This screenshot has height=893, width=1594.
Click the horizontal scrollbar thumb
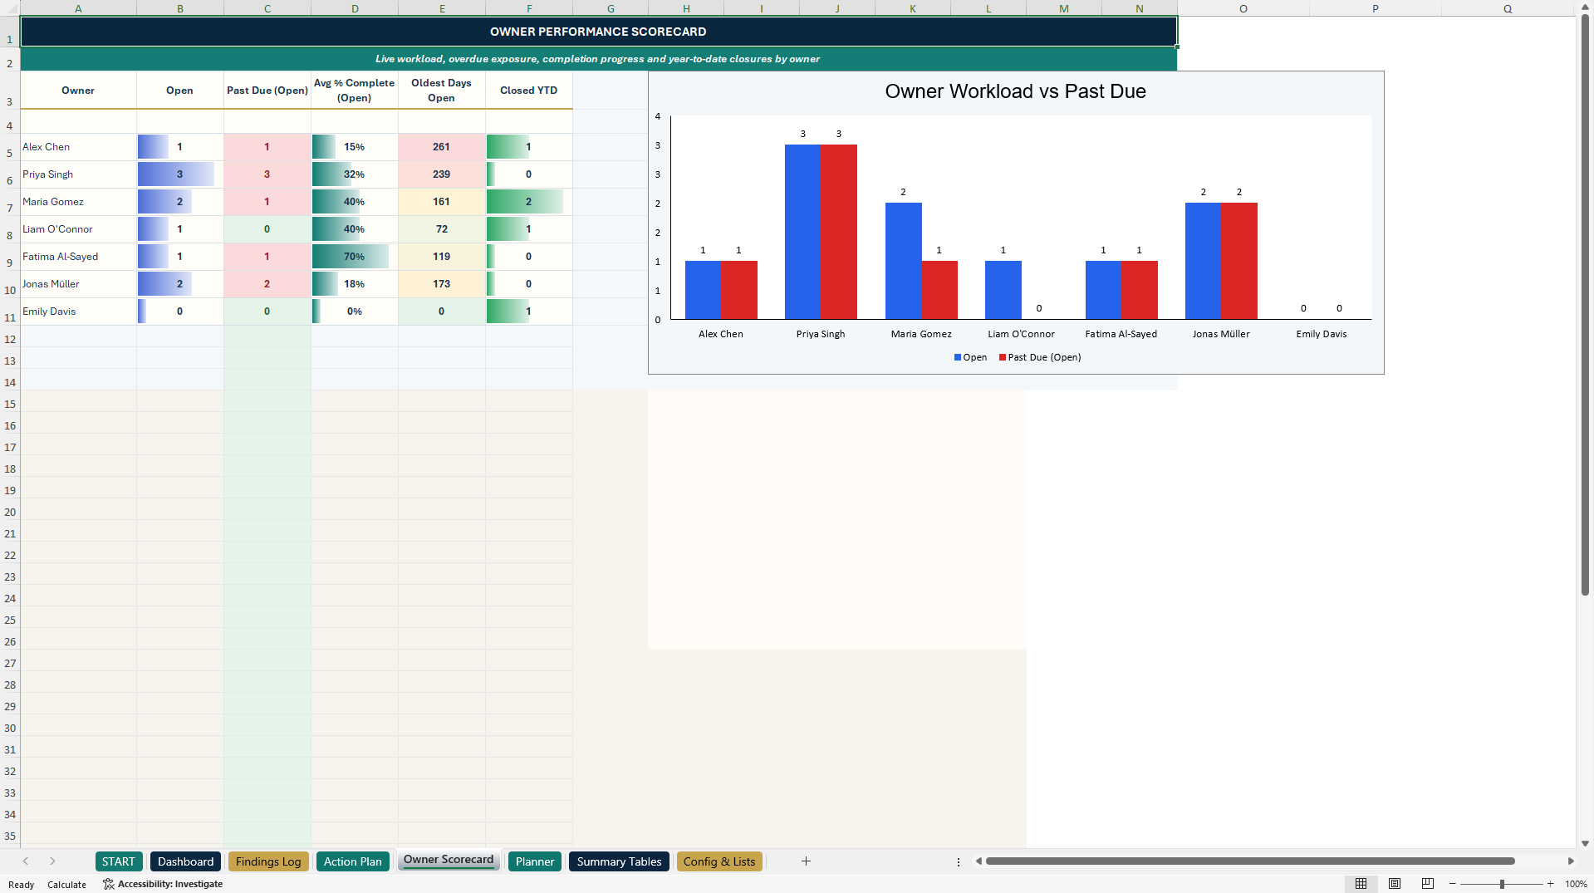[1250, 861]
